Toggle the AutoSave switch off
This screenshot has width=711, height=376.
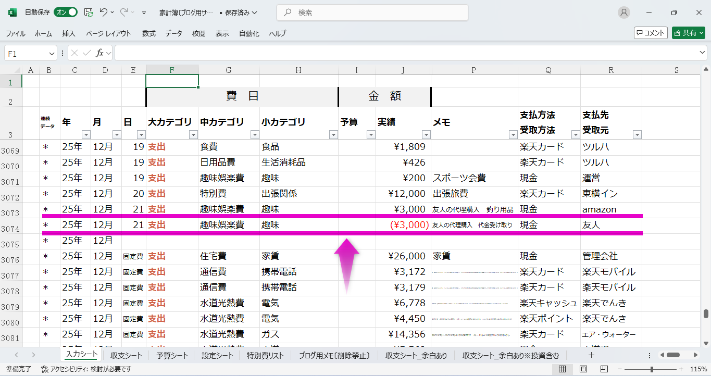[66, 12]
